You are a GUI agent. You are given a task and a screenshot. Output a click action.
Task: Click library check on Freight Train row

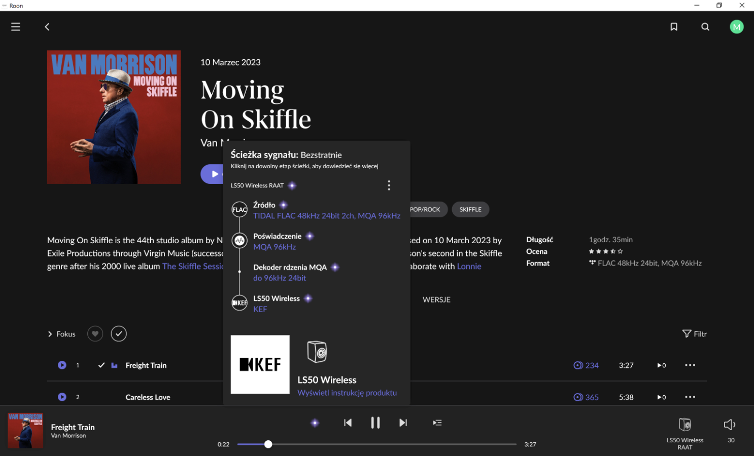[x=101, y=365]
